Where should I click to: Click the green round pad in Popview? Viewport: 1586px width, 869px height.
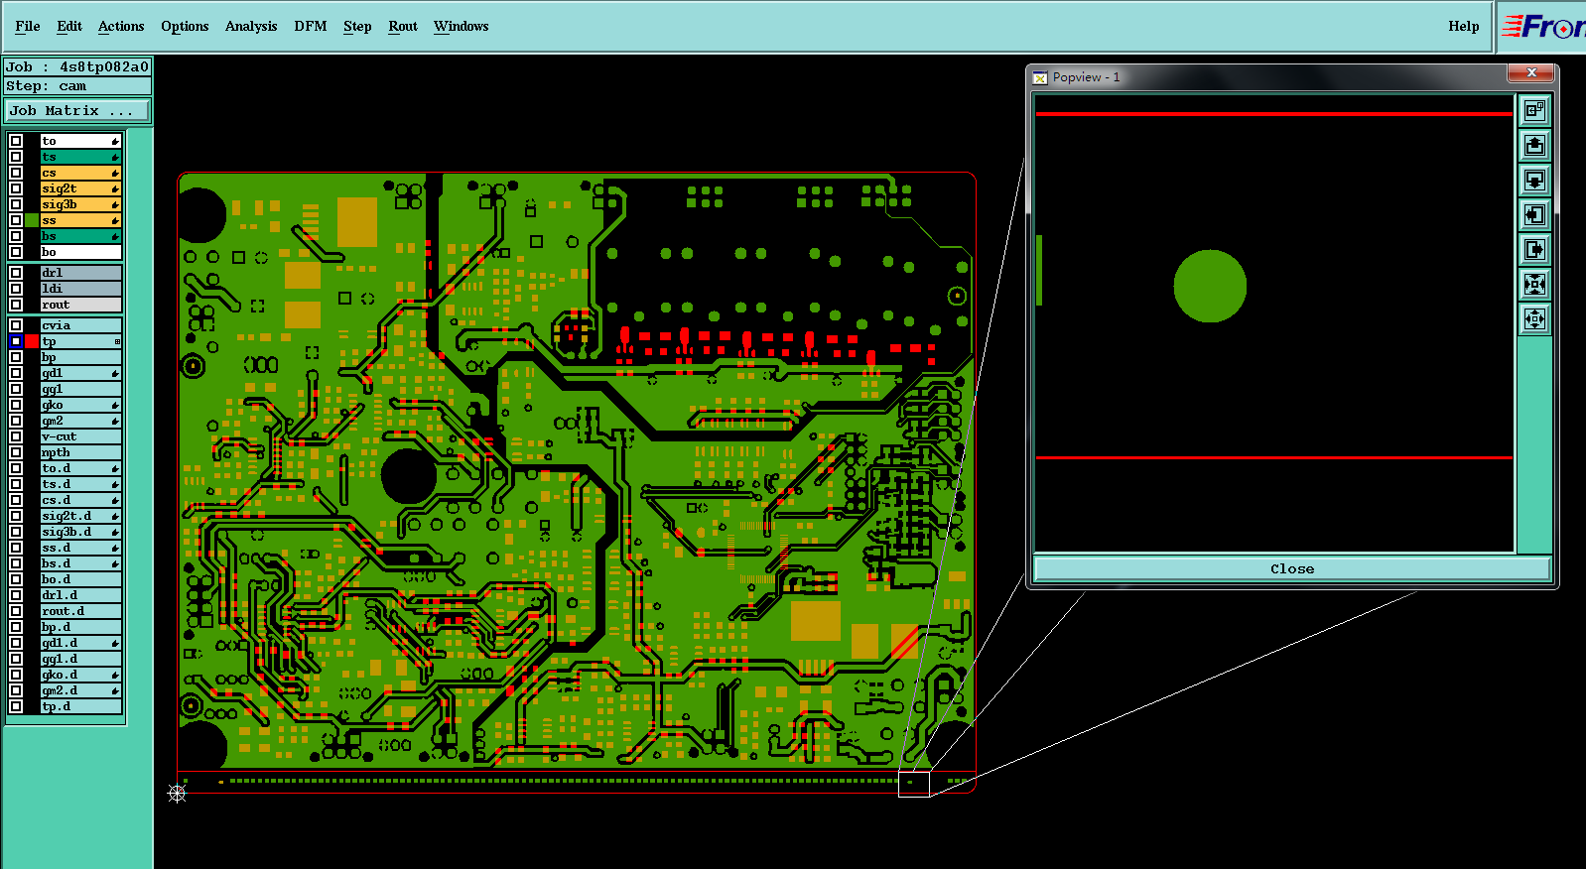pos(1210,286)
